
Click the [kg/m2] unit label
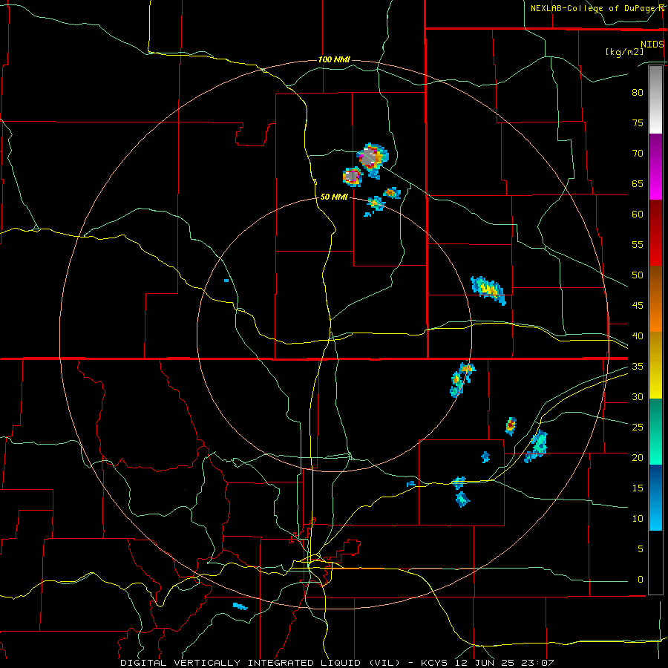coord(624,52)
